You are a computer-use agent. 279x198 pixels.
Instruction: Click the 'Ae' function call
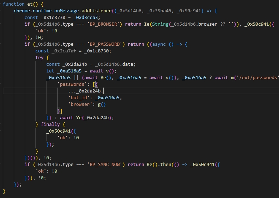[x=103, y=77]
